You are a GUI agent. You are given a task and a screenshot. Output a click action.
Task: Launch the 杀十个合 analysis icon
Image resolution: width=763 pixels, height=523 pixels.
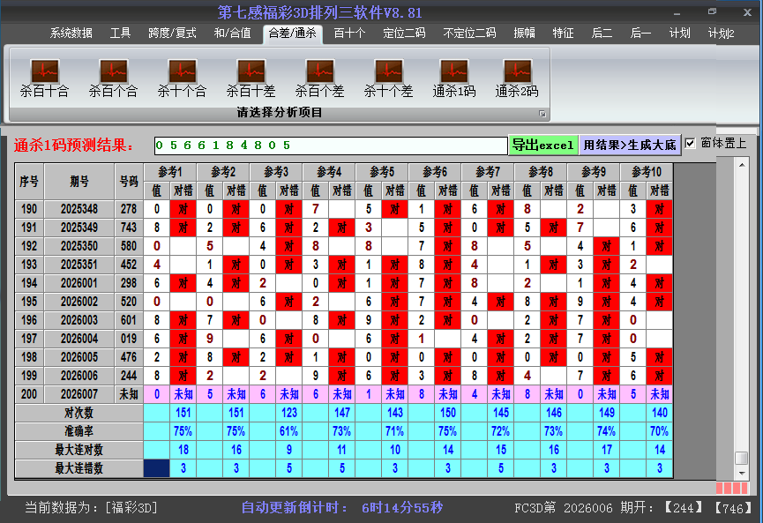coord(182,78)
